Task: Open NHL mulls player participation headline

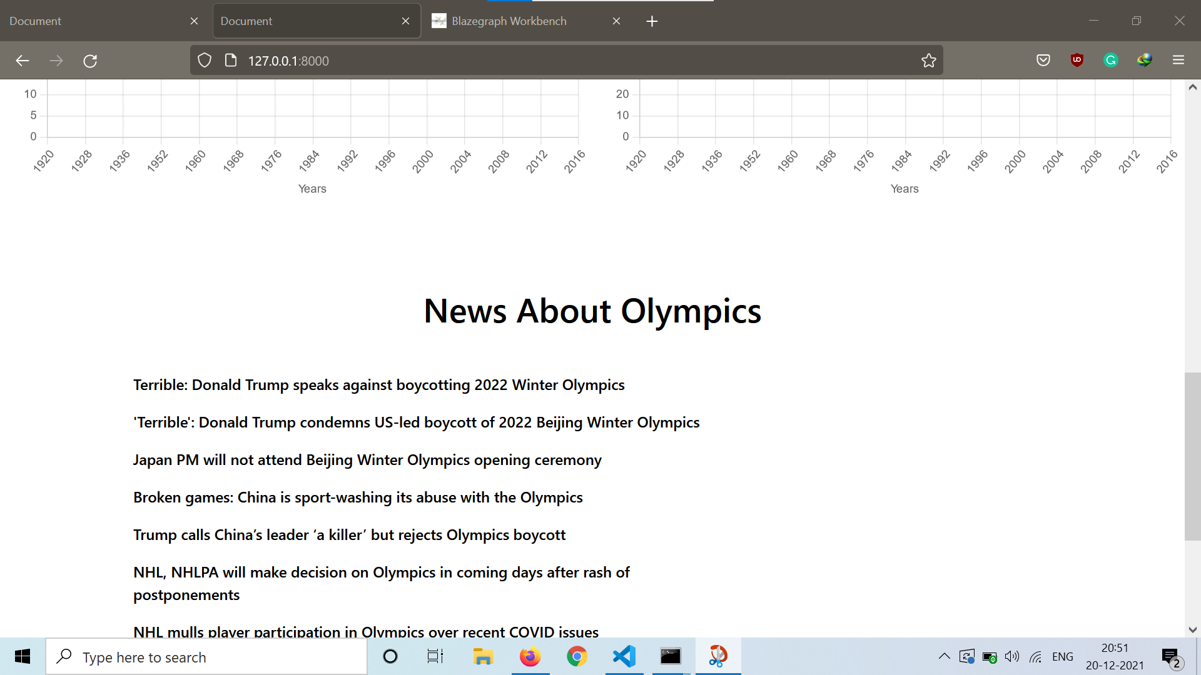Action: point(366,631)
